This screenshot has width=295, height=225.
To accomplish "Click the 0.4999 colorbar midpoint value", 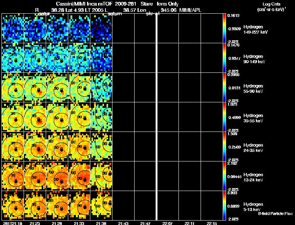I will coord(235,117).
